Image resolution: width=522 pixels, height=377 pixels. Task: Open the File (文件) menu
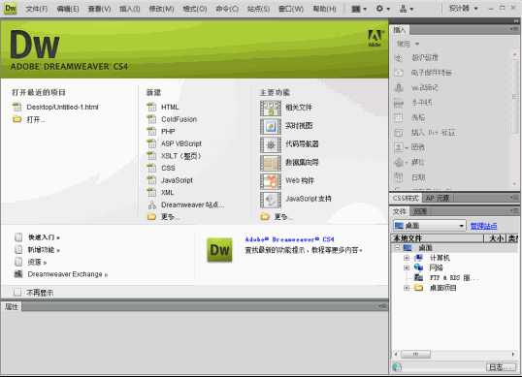pos(37,9)
